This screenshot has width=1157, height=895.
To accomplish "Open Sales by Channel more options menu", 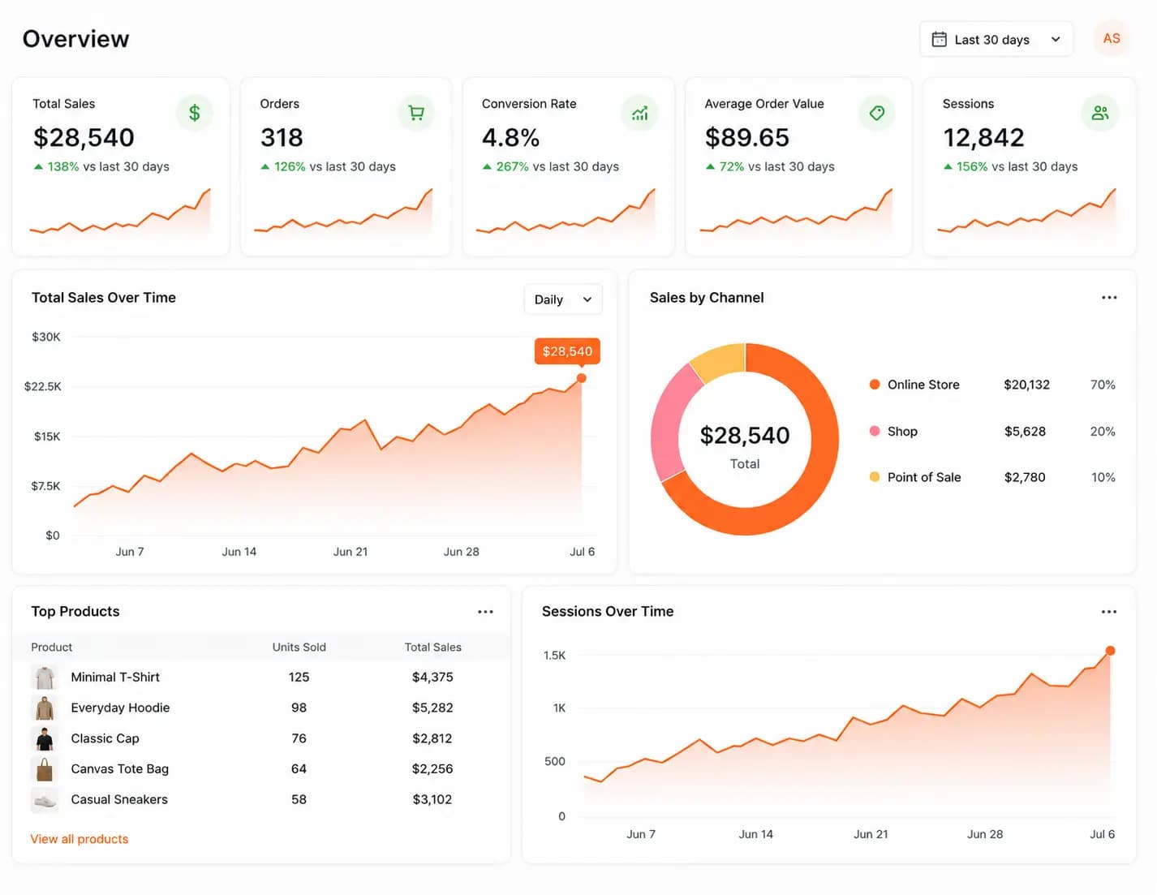I will (x=1109, y=298).
